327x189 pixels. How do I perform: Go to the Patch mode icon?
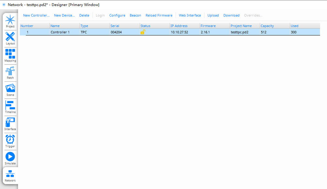pyautogui.click(x=10, y=71)
